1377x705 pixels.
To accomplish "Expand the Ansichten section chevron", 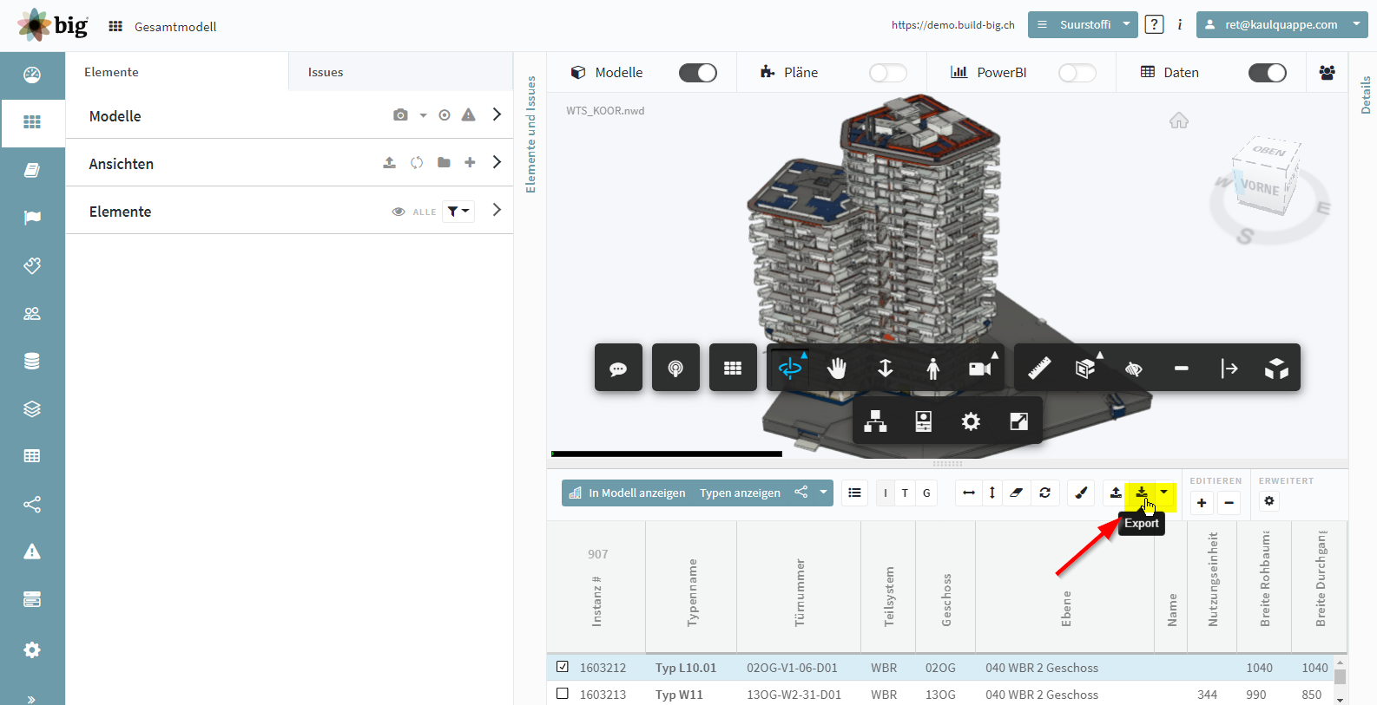I will (x=497, y=162).
